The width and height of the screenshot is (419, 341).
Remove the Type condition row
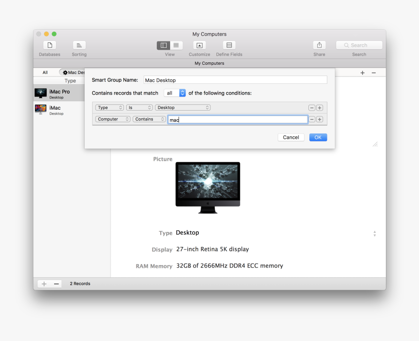[x=312, y=108]
